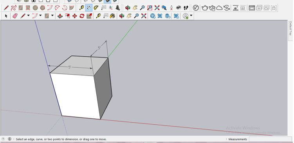Open the V-Ray Asset Editor icon

click(196, 8)
